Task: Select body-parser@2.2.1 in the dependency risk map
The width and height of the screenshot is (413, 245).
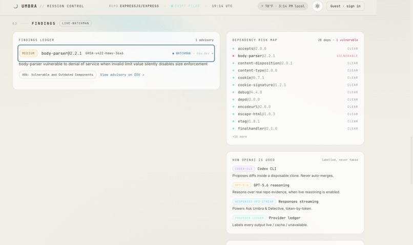Action: point(295,56)
